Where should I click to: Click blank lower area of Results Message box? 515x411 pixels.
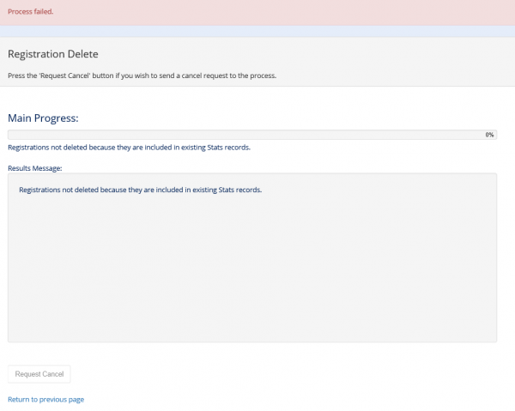(x=252, y=279)
